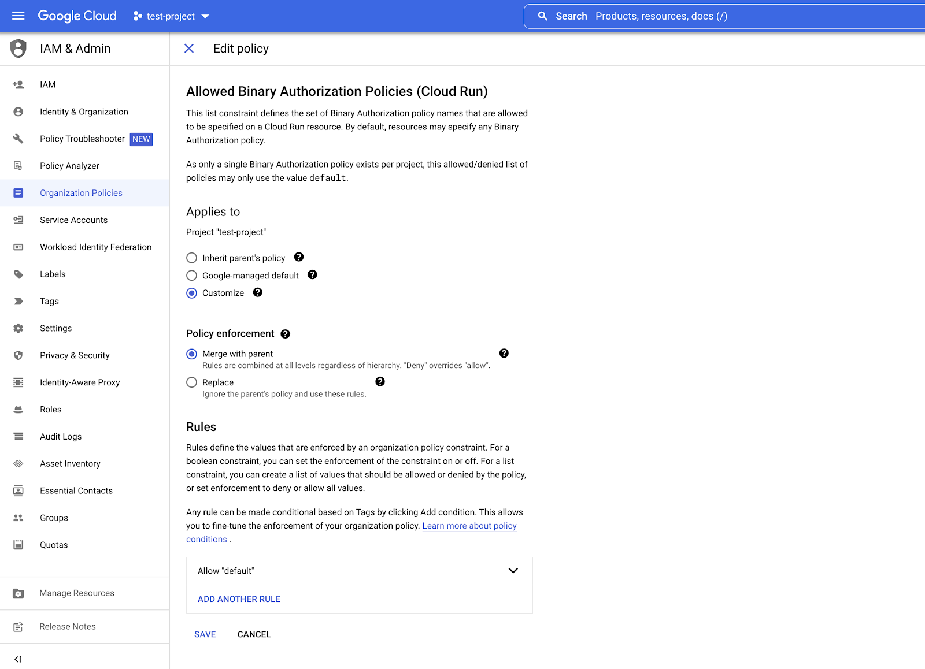Open Release Notes link
Screen dimensions: 925x669
point(68,627)
